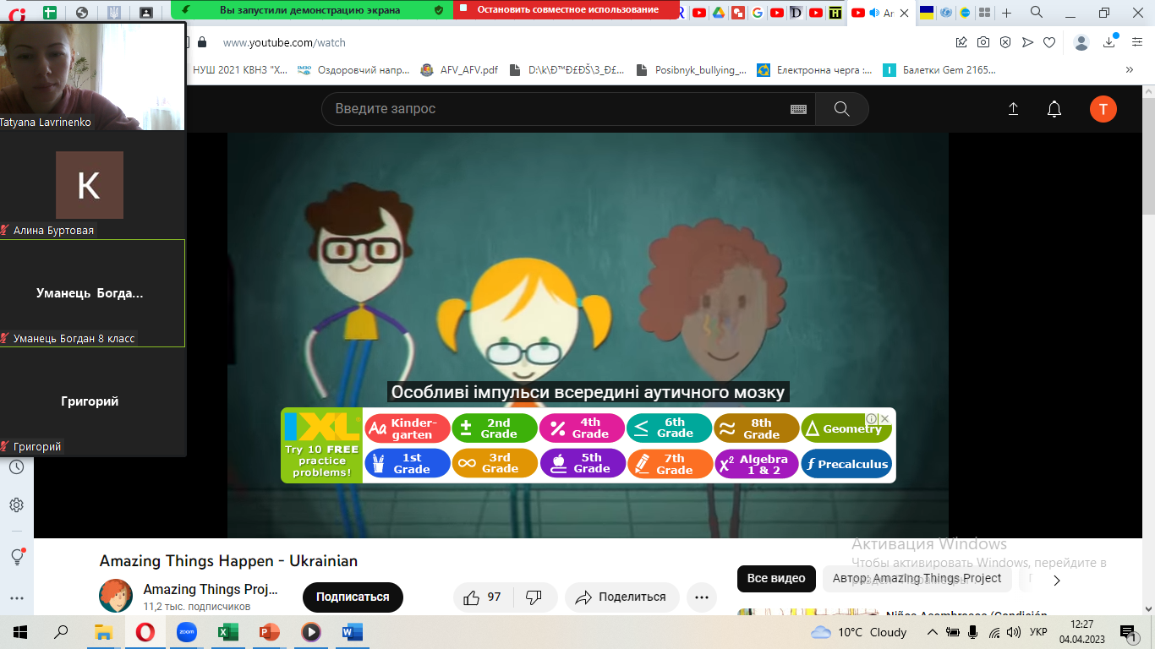Viewport: 1155px width, 649px height.
Task: Click the Opera snapshot camera icon
Action: point(983,42)
